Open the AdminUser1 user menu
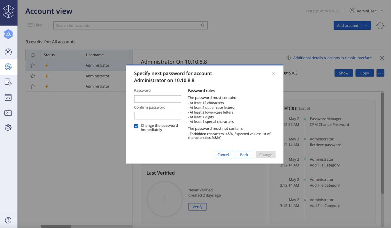The height and width of the screenshot is (228, 391). point(367,11)
